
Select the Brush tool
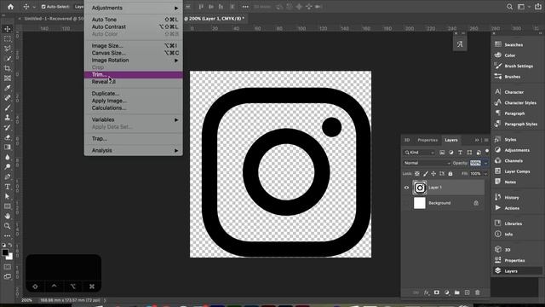point(8,108)
